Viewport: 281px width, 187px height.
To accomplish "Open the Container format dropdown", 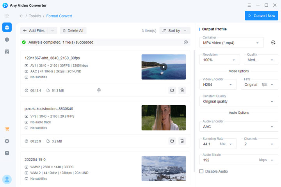I will (231, 42).
